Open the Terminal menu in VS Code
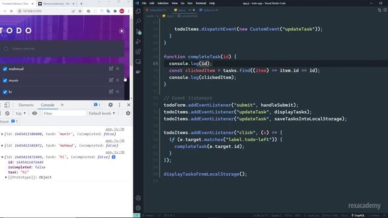 pos(201,3)
